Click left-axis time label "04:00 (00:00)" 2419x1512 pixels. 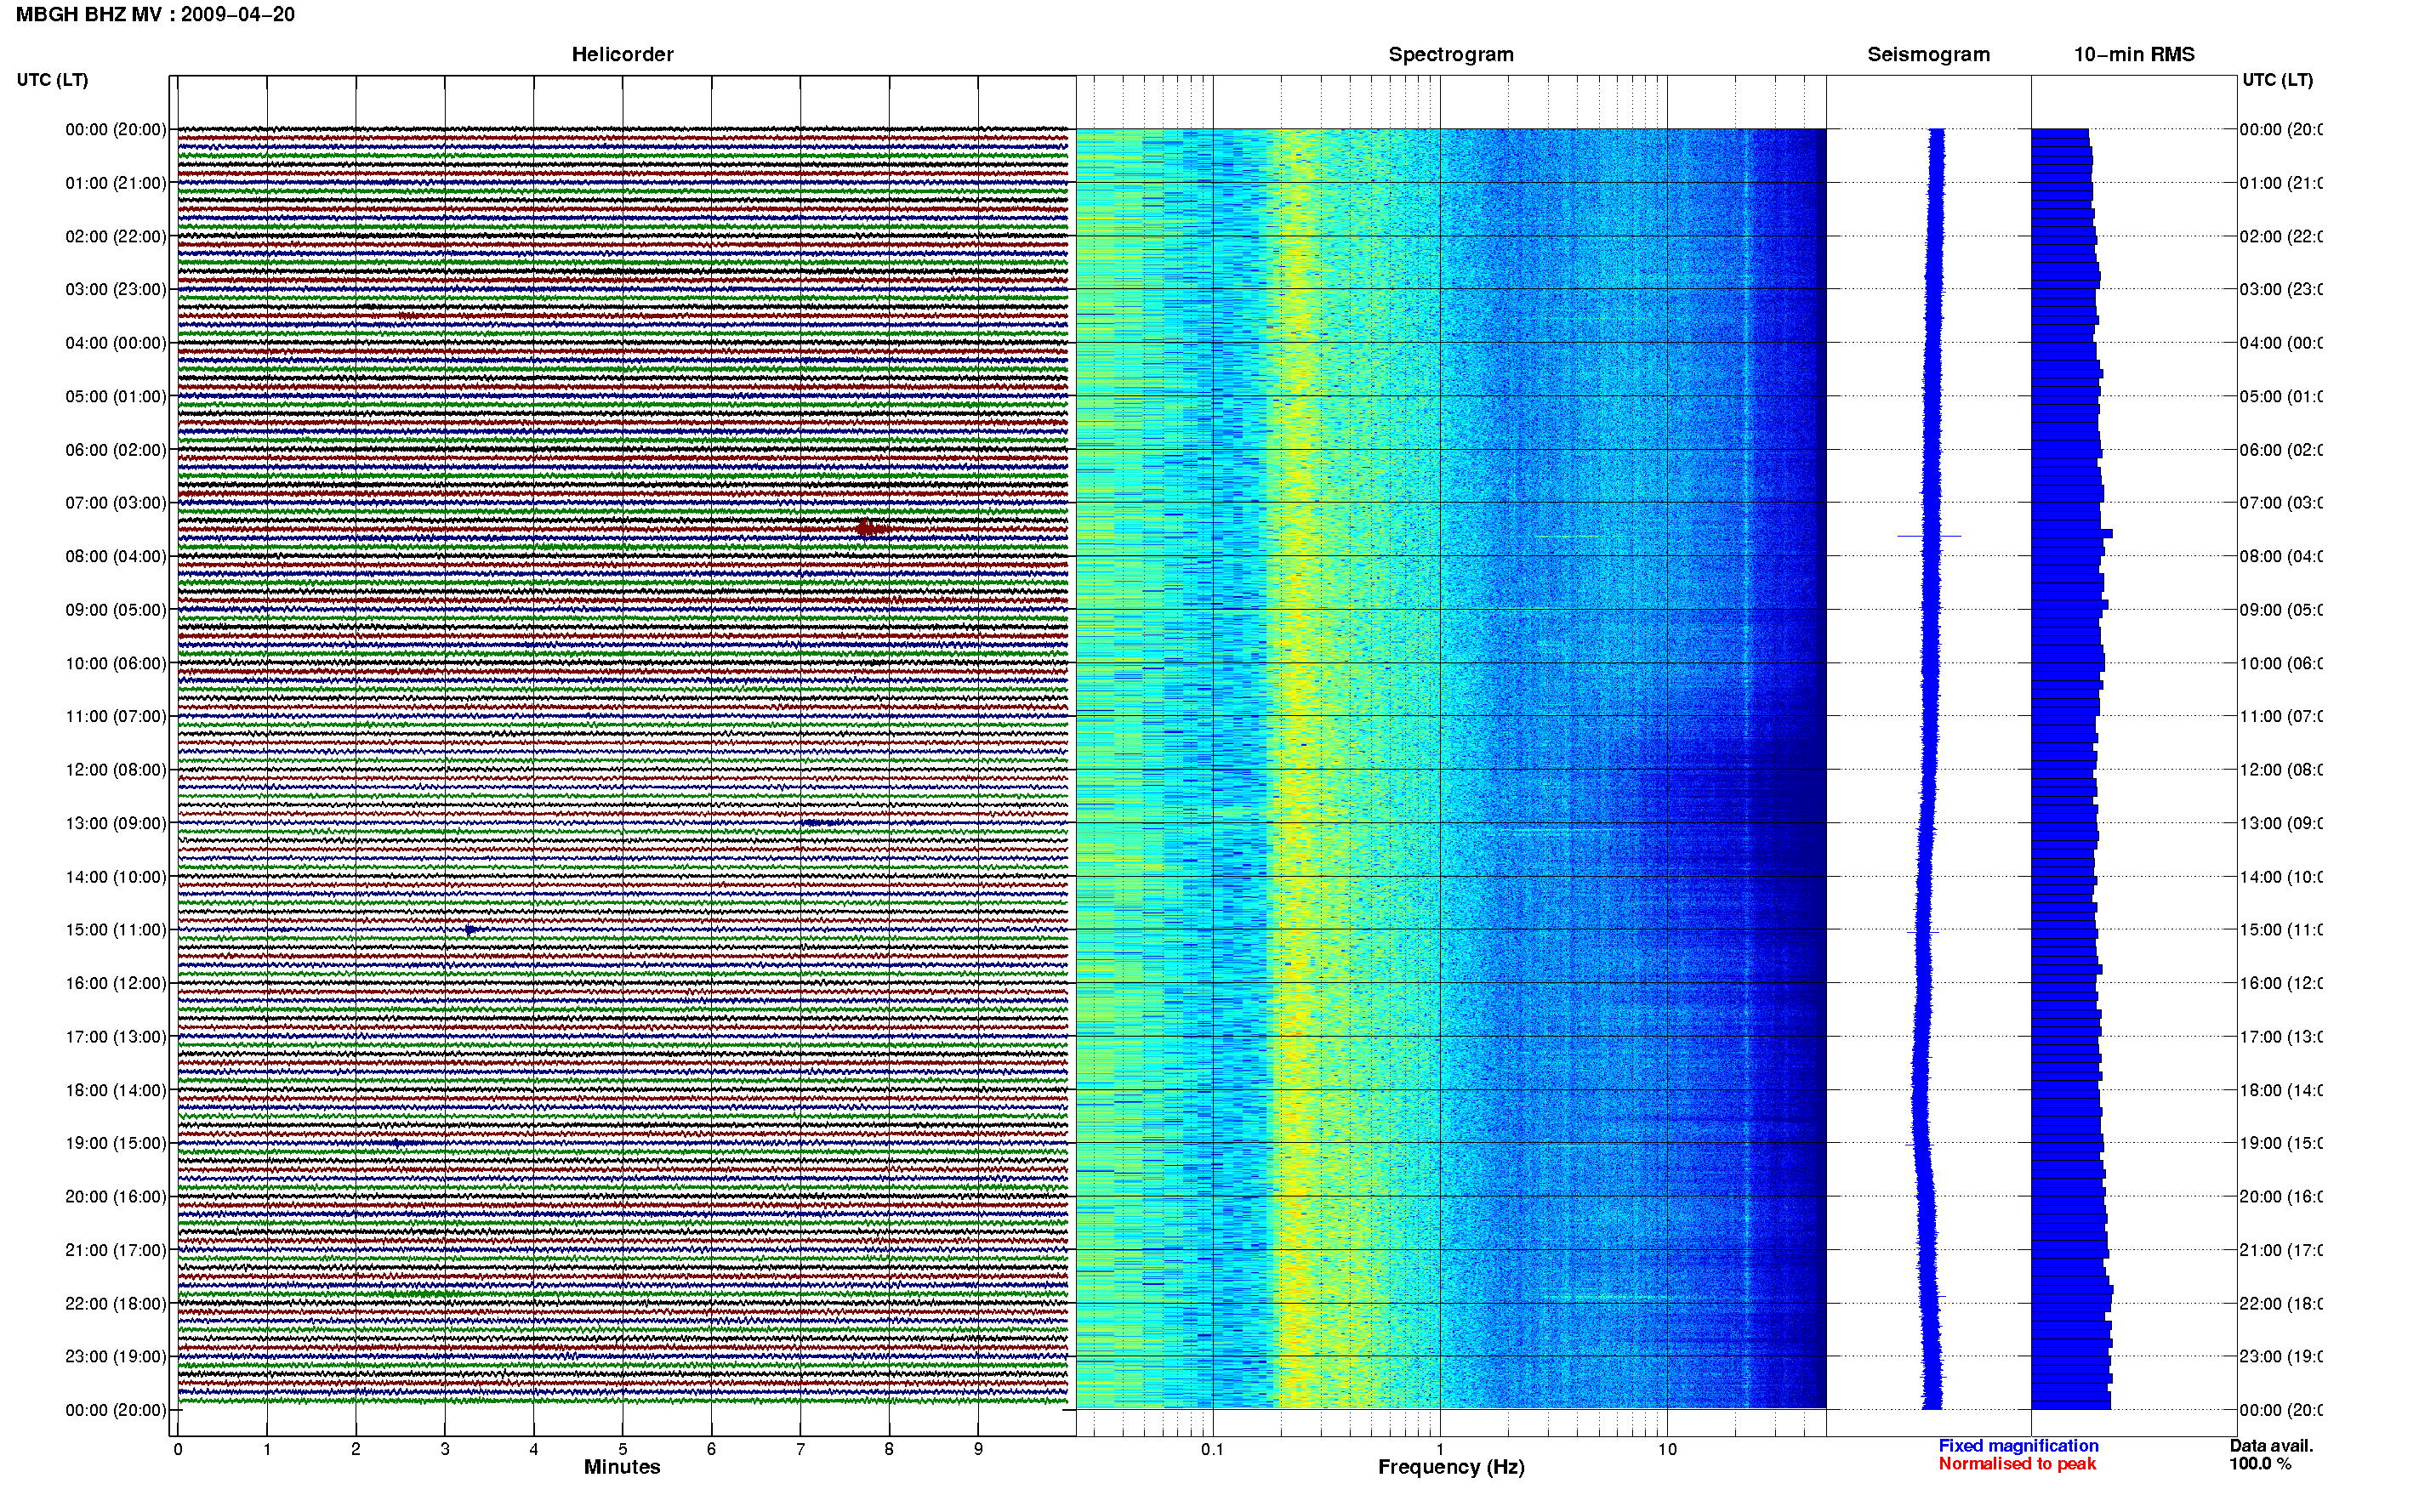(x=116, y=343)
